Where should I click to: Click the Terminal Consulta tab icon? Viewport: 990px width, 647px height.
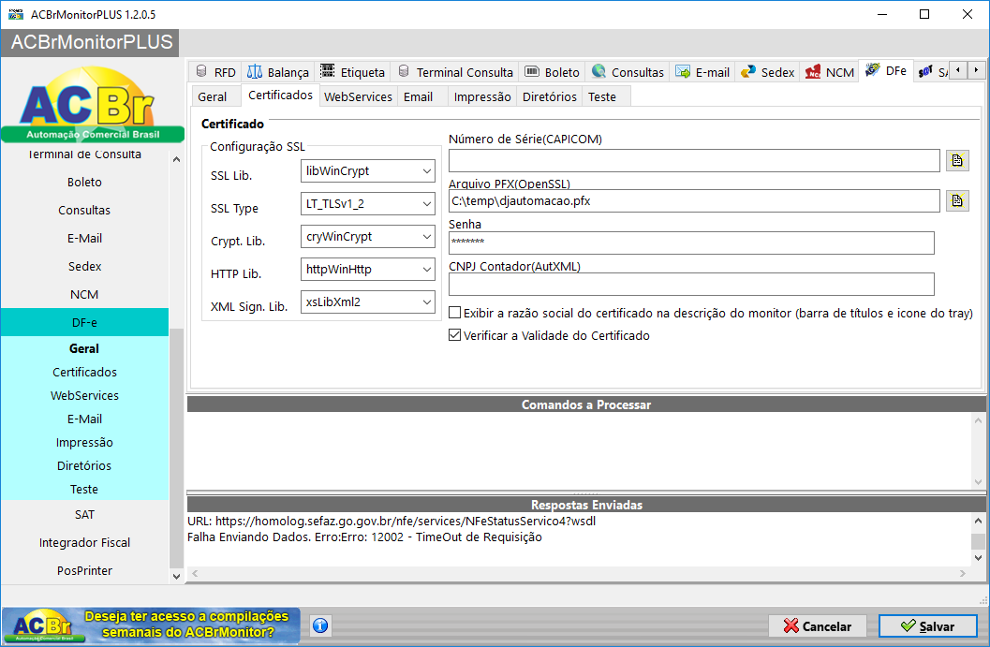404,71
